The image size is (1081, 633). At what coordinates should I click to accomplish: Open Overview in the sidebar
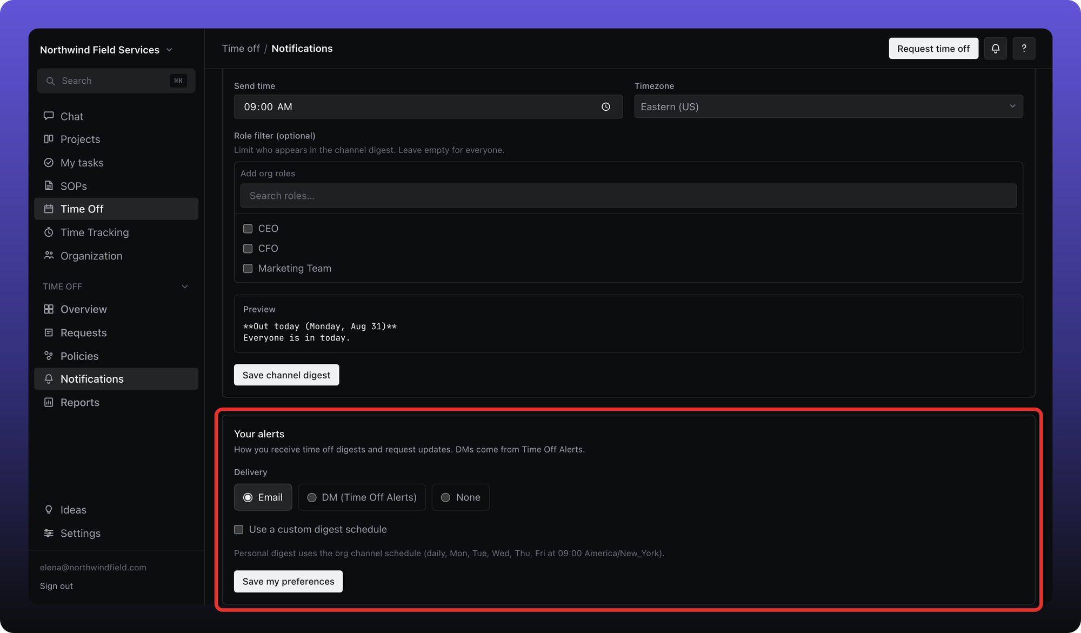[x=116, y=309]
